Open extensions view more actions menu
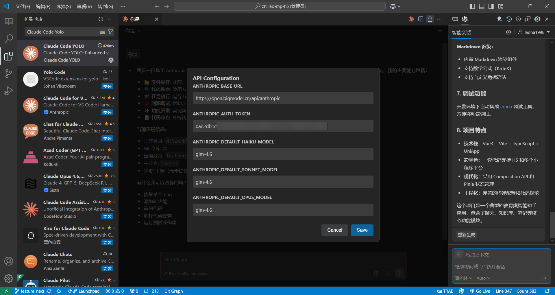 pyautogui.click(x=110, y=19)
